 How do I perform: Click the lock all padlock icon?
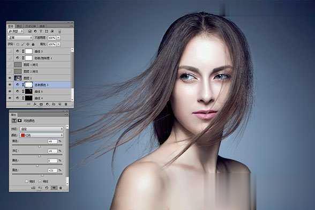click(33, 44)
